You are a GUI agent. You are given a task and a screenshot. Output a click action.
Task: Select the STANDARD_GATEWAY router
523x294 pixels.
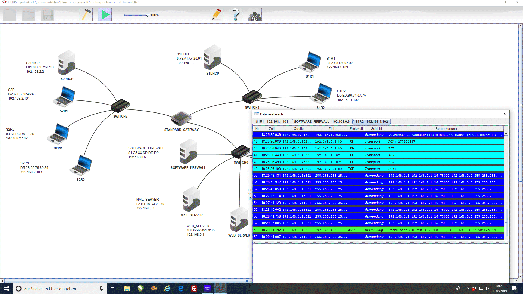tap(181, 119)
